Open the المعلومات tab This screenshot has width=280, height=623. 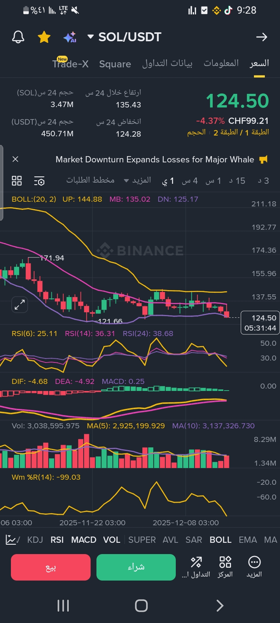click(x=221, y=63)
